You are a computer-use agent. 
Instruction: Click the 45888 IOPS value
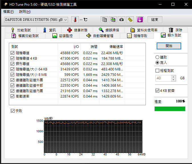70,53
